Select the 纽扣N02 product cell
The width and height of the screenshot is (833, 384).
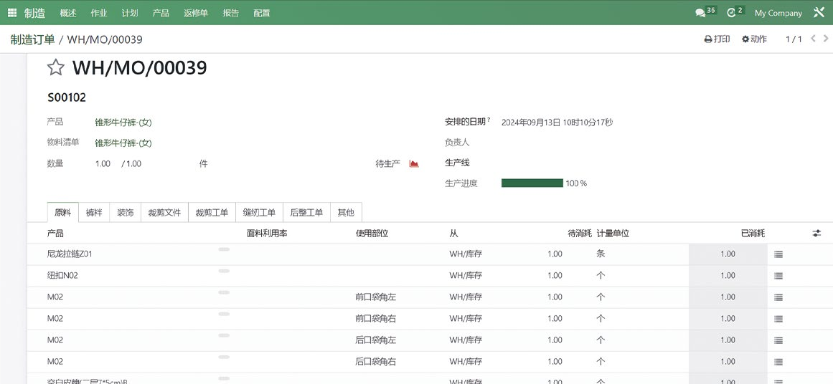click(62, 276)
